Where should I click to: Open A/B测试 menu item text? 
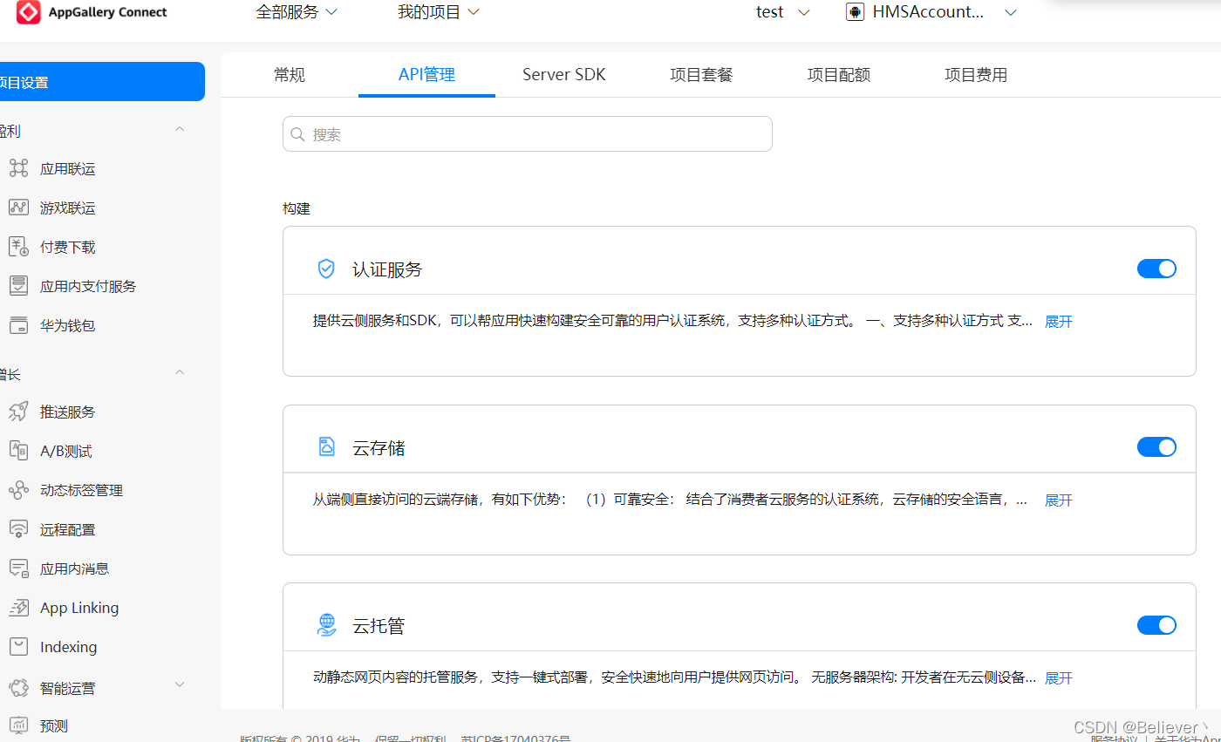click(x=66, y=452)
